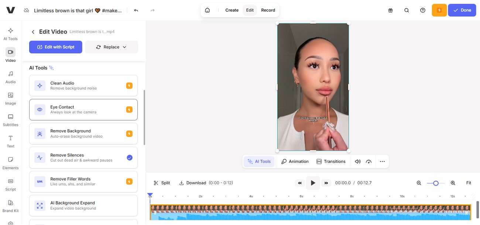Switch to the Edit tab
Viewport: 480px width, 225px height.
pyautogui.click(x=250, y=10)
